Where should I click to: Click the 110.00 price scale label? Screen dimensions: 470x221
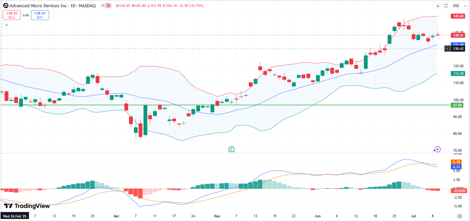coord(458,83)
